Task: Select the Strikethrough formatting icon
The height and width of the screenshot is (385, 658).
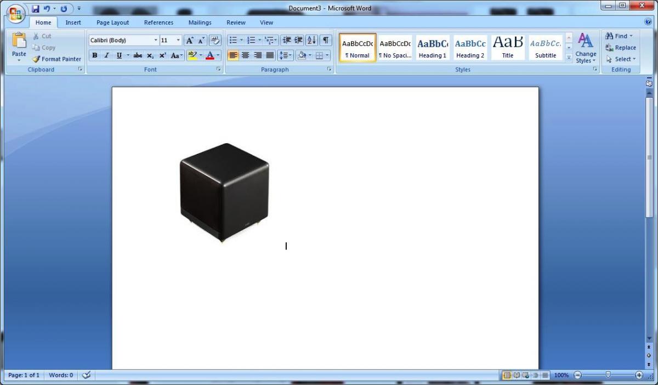Action: coord(138,55)
